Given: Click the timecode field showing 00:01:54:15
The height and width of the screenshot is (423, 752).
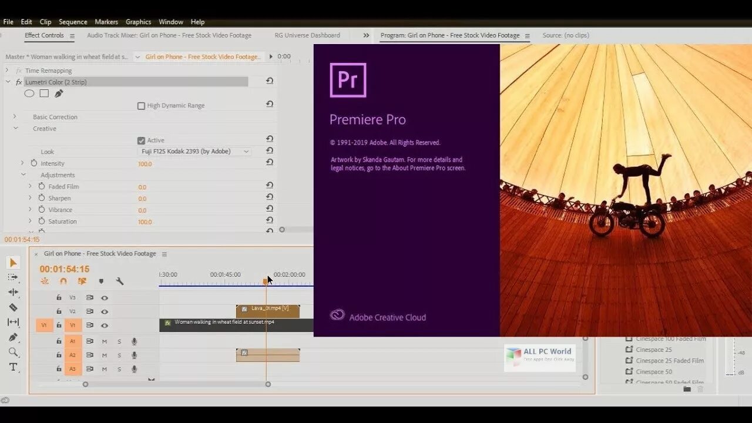Looking at the screenshot, I should point(63,269).
